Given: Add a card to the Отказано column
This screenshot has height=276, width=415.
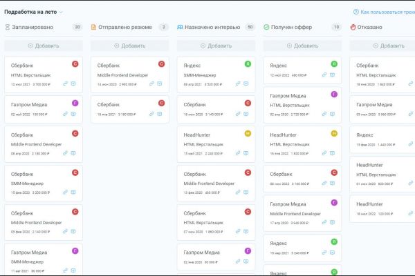Looking at the screenshot, I should (x=382, y=46).
